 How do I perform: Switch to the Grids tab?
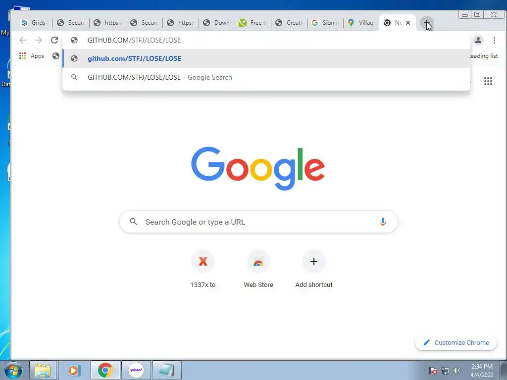(34, 23)
